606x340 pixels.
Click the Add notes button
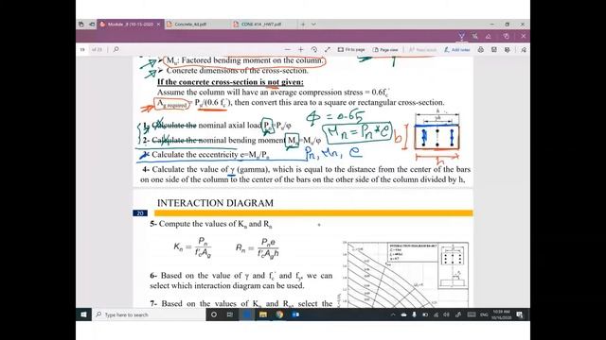tap(456, 49)
